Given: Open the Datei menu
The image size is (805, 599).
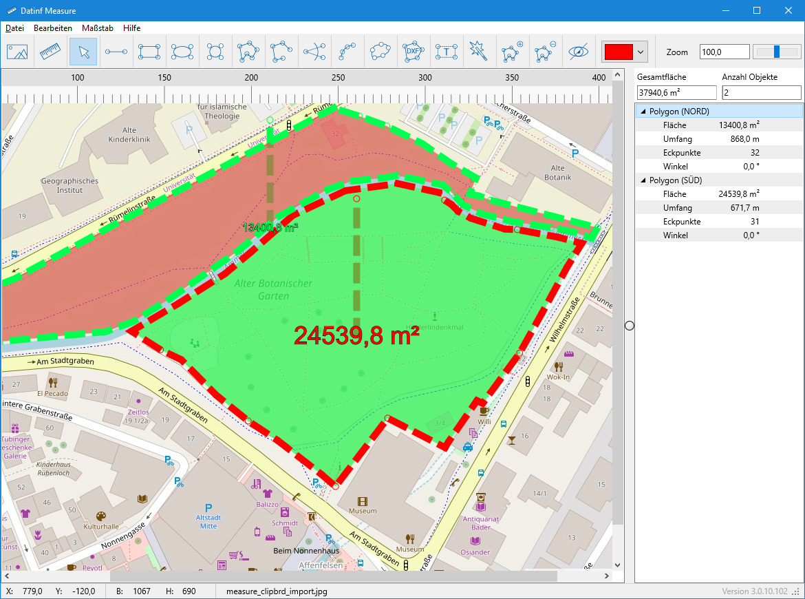Looking at the screenshot, I should click(x=14, y=28).
